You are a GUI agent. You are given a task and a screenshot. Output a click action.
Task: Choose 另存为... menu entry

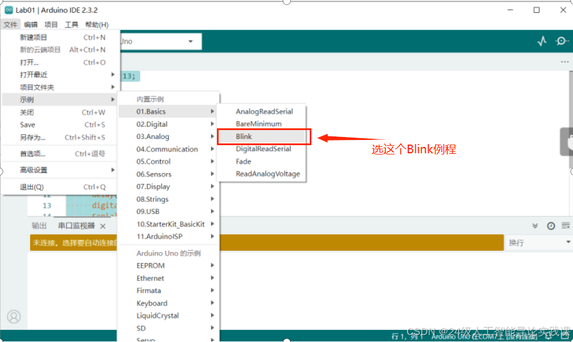60,137
